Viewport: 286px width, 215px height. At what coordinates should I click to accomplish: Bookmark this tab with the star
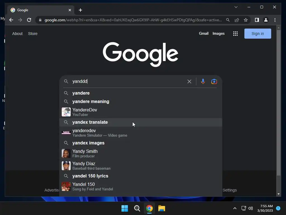click(246, 20)
